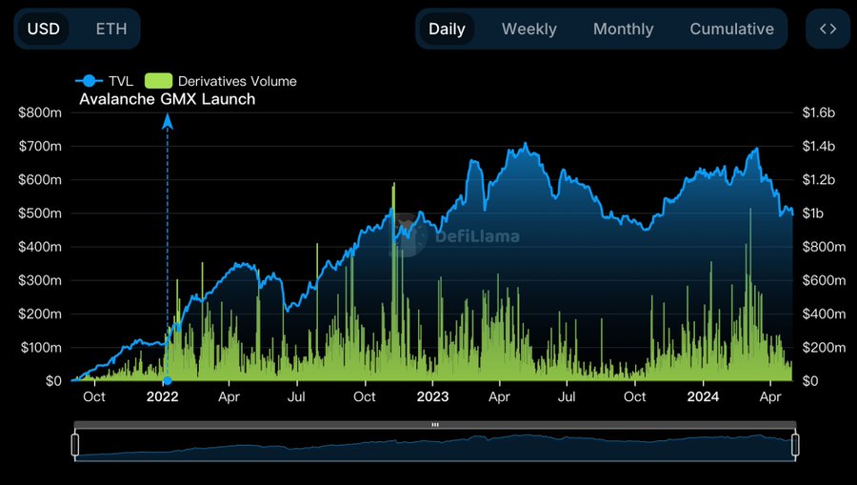Click the green Derivatives Volume swatch
Image resolution: width=857 pixels, height=485 pixels.
158,81
